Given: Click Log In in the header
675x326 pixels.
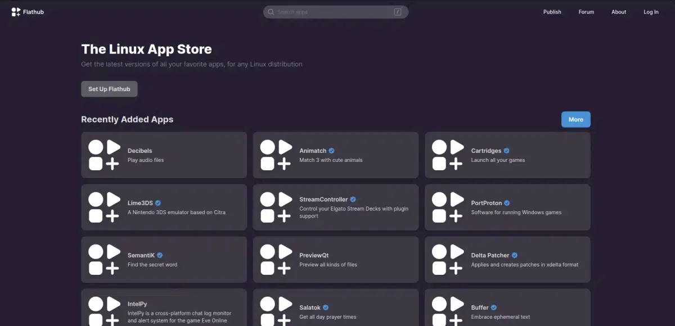Looking at the screenshot, I should point(651,12).
